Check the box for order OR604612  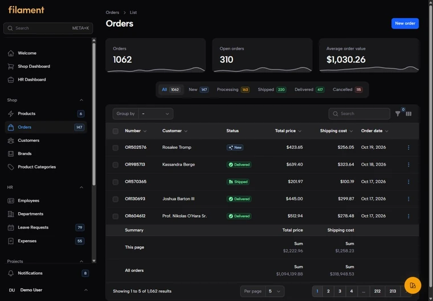point(116,216)
